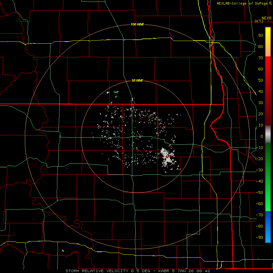Pick the 20 scale label
Viewport: 273px width, 273px height.
pos(261,114)
